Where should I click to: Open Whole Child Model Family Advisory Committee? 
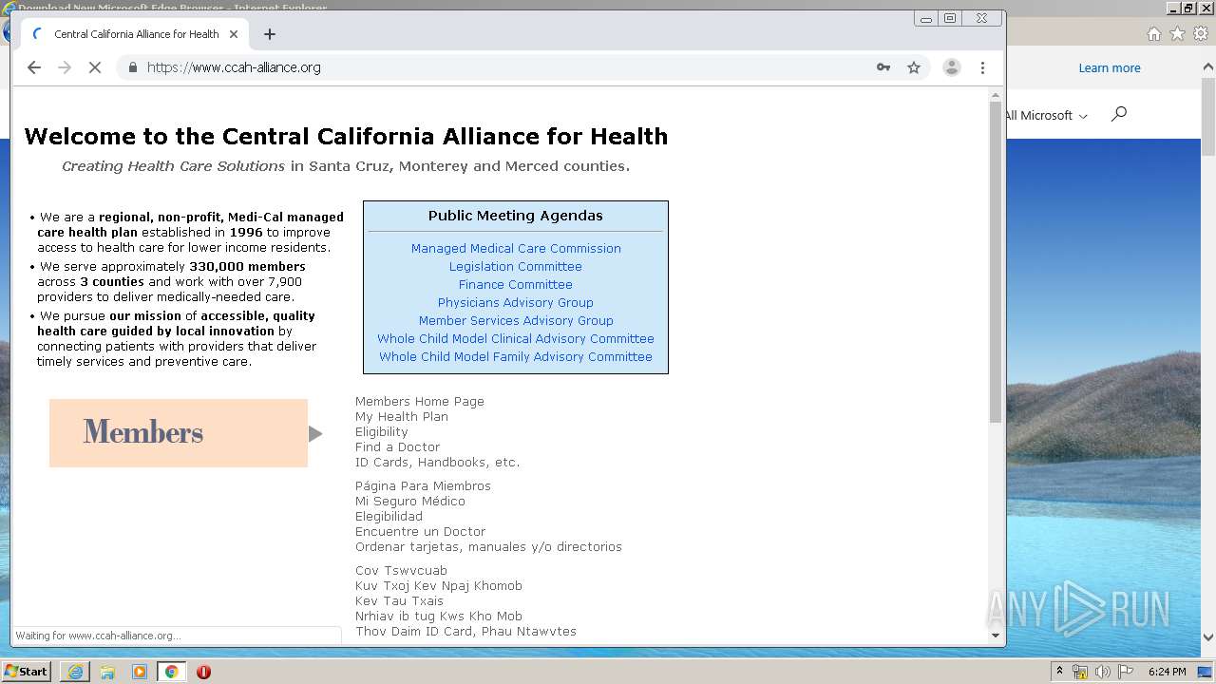[x=516, y=357]
